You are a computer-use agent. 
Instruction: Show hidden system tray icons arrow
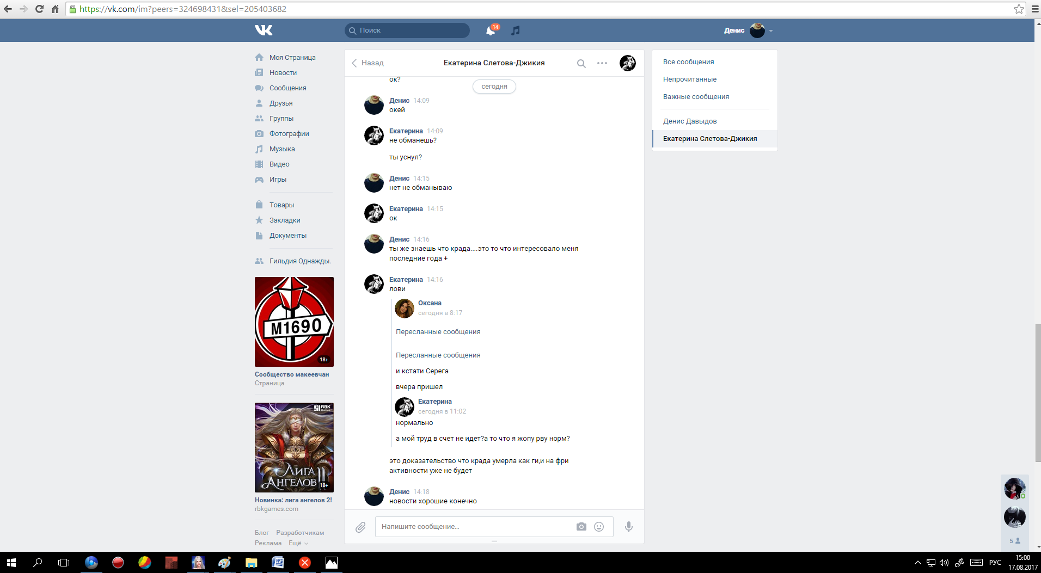tap(917, 563)
